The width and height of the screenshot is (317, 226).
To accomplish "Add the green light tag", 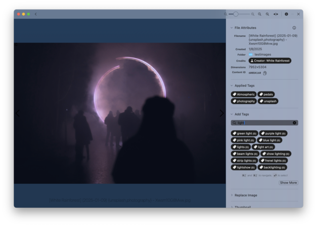I will pos(244,133).
